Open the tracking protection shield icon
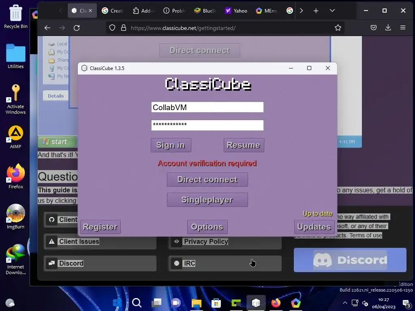Screen dimensions: 415x311 point(112,28)
